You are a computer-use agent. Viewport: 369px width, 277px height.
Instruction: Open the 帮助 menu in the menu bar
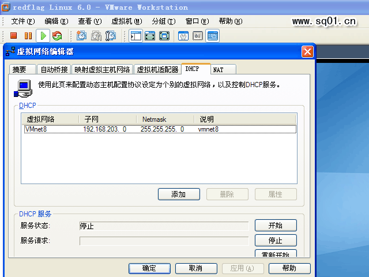pyautogui.click(x=231, y=21)
